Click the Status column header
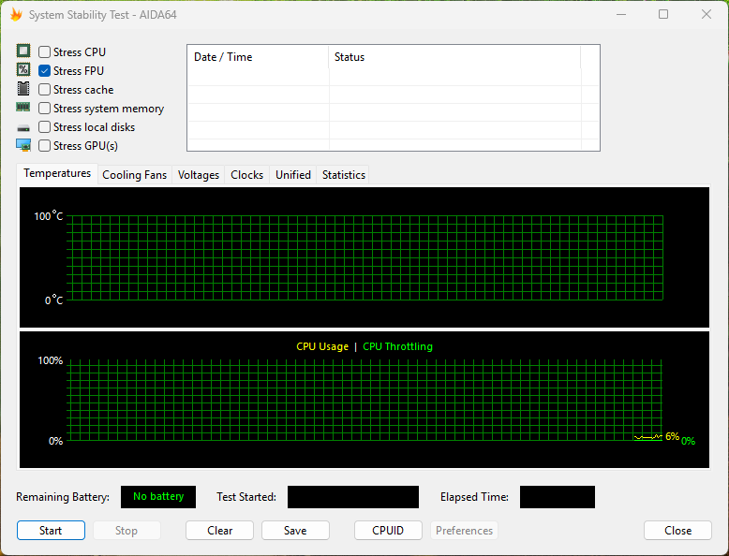The image size is (729, 556). (x=454, y=57)
